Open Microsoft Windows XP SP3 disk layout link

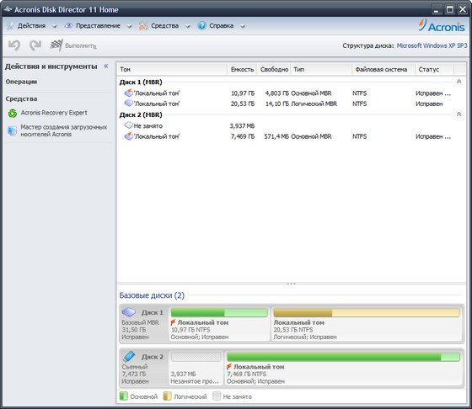point(432,45)
